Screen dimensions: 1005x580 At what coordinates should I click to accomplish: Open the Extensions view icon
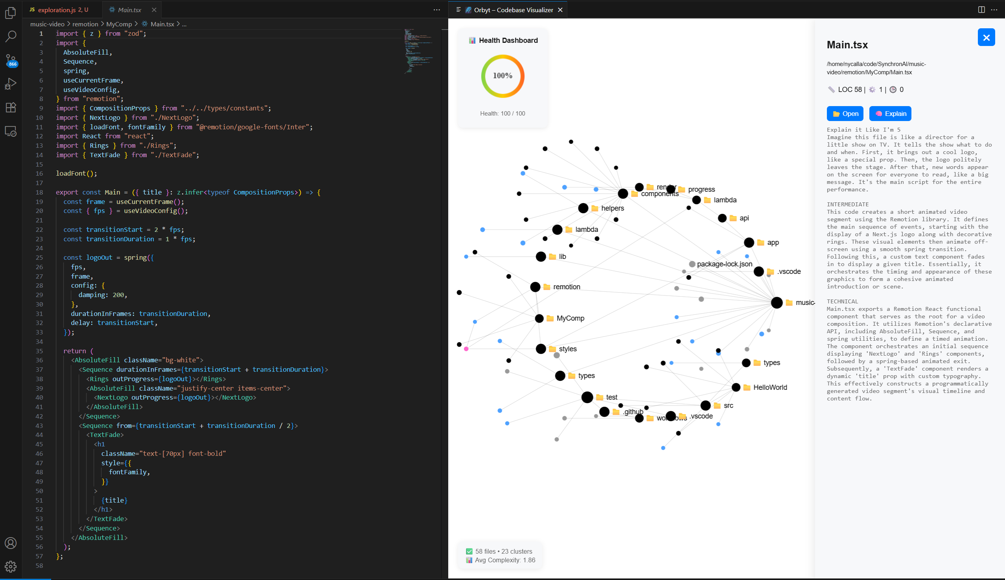[11, 107]
